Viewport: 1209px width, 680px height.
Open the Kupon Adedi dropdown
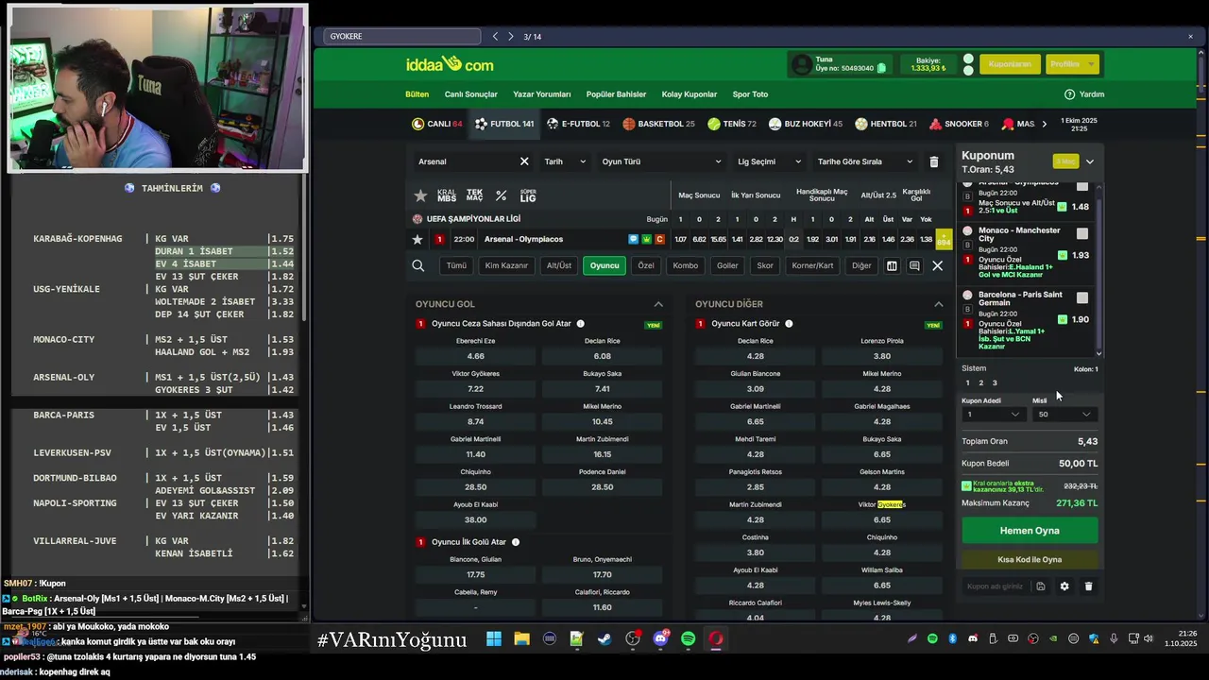pos(993,415)
